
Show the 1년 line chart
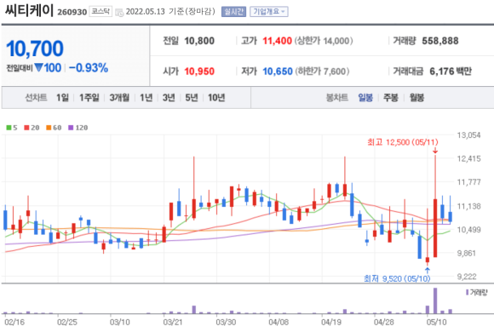(146, 98)
